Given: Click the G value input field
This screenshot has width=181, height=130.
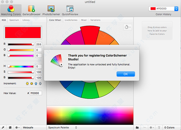Looking at the screenshot, I should click(39, 50).
